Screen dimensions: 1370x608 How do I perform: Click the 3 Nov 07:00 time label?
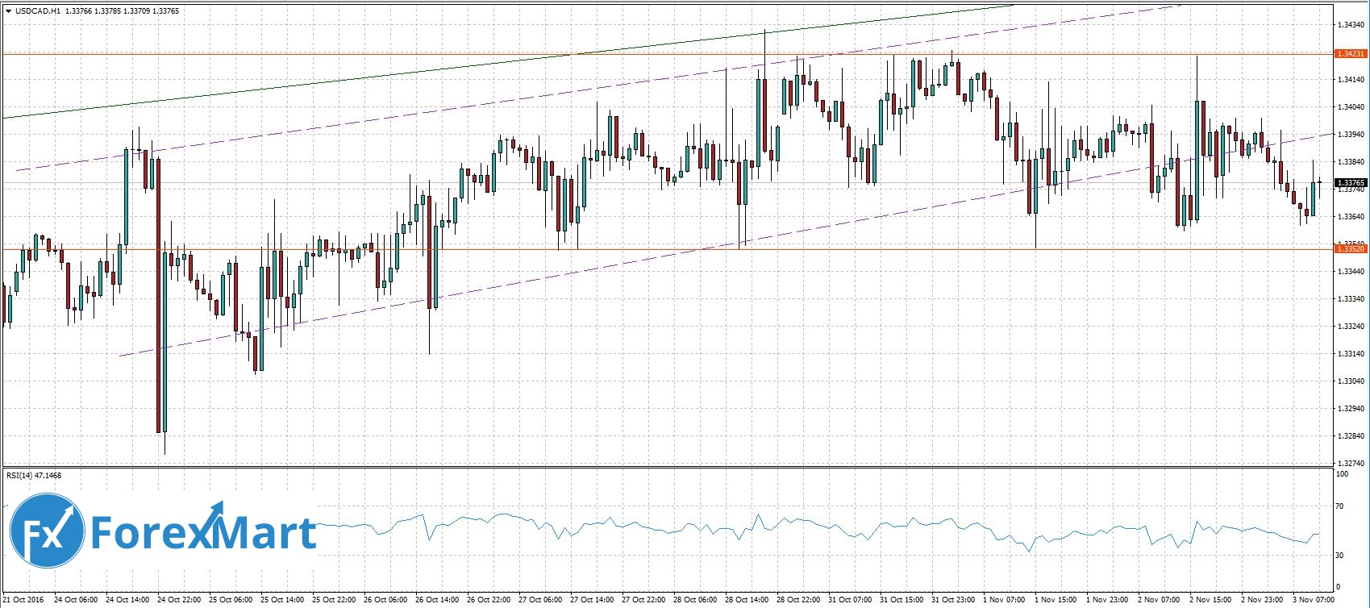coord(1314,600)
